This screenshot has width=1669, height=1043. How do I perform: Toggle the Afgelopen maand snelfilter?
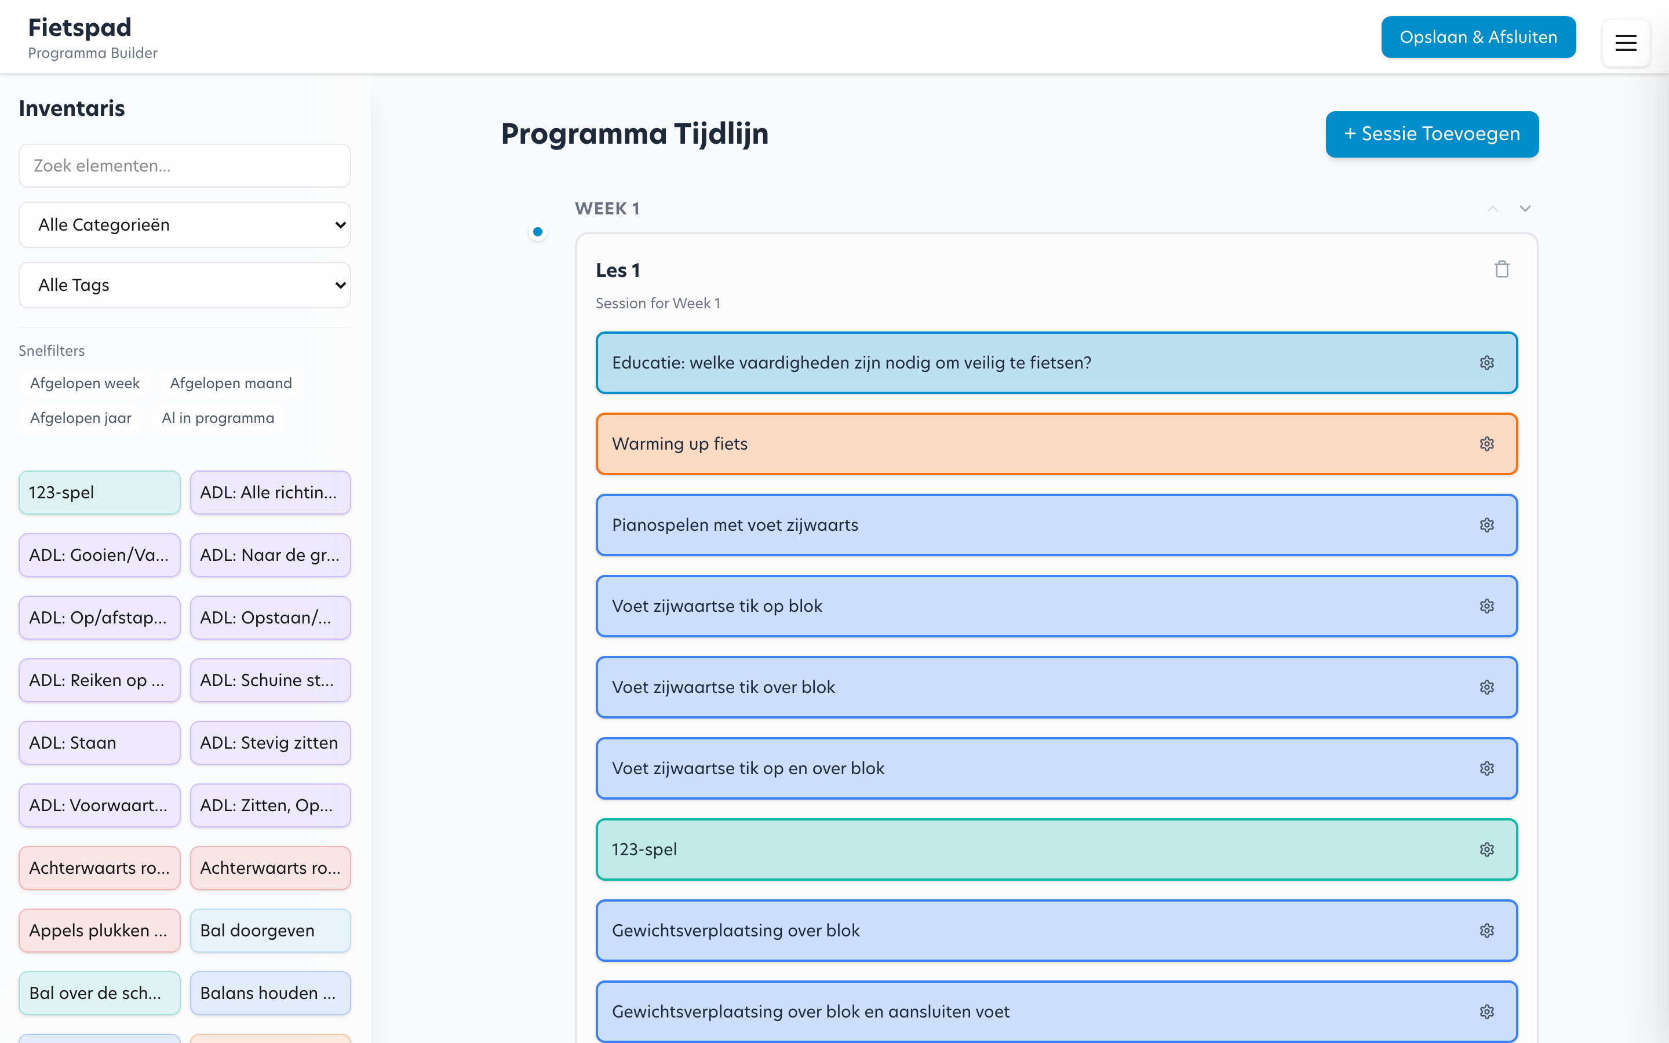point(231,383)
